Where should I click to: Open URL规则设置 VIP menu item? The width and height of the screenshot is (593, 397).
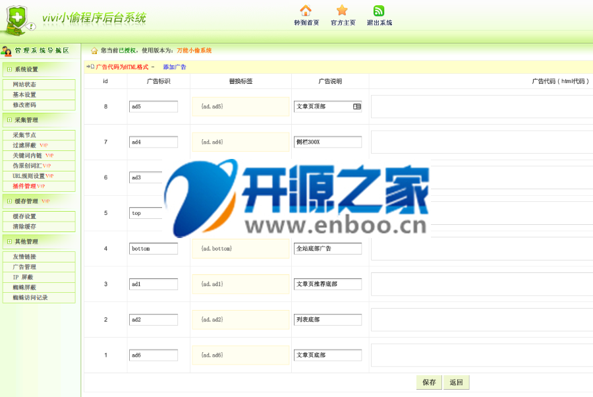point(39,176)
